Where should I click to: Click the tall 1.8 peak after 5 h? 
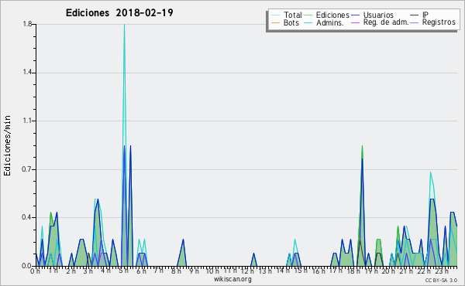pyautogui.click(x=124, y=26)
